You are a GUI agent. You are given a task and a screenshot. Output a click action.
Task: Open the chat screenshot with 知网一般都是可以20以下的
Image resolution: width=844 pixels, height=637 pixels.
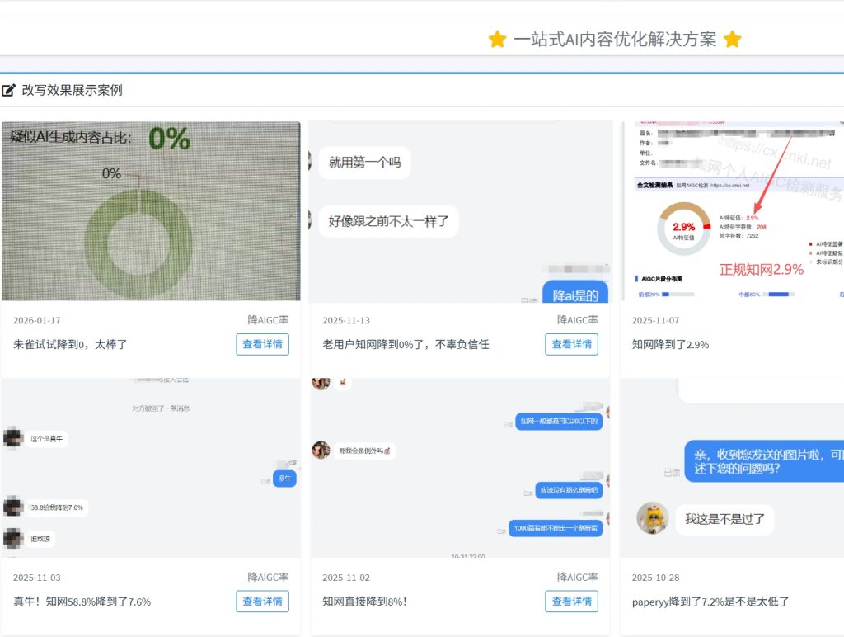(x=460, y=467)
